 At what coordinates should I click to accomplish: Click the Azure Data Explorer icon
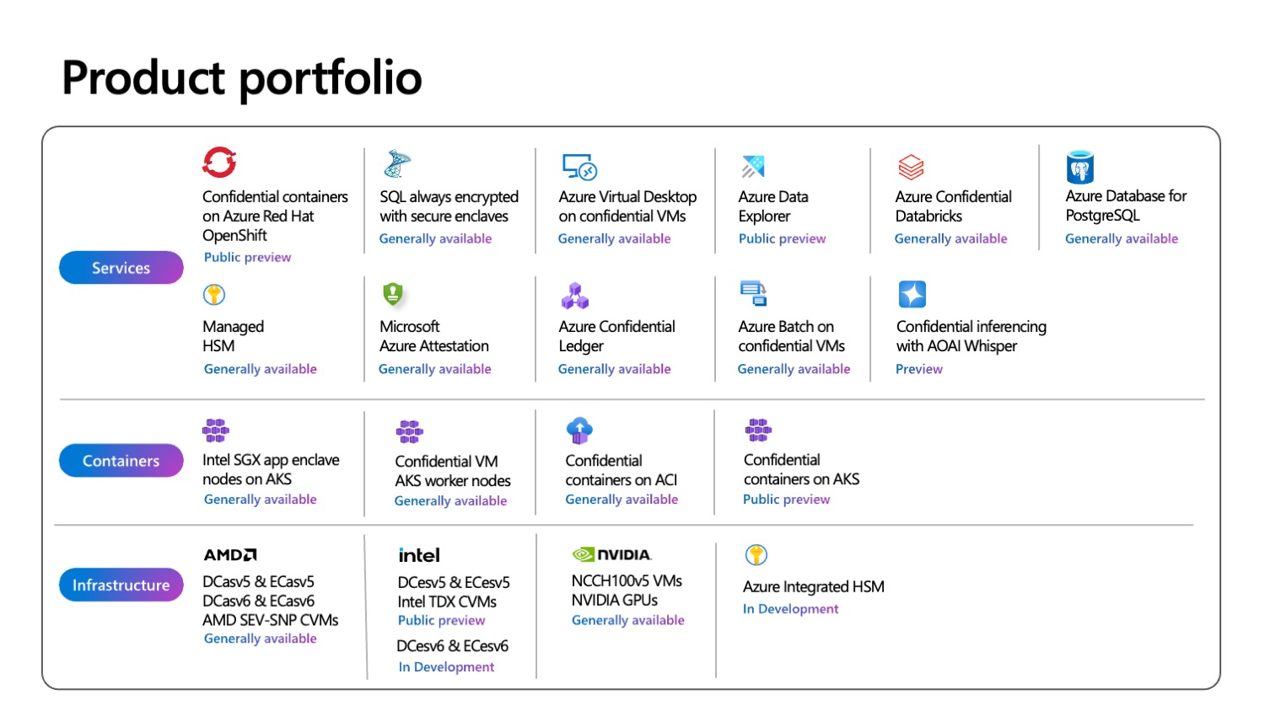(x=752, y=166)
